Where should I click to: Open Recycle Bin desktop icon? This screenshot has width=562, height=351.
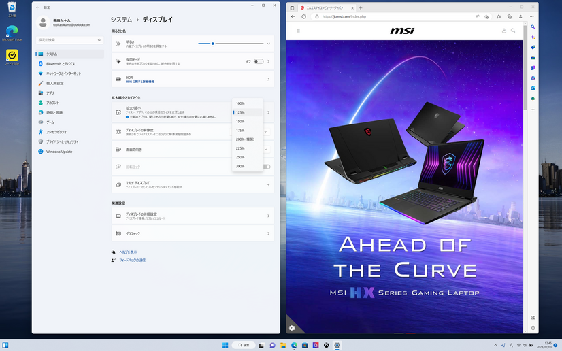point(12,10)
